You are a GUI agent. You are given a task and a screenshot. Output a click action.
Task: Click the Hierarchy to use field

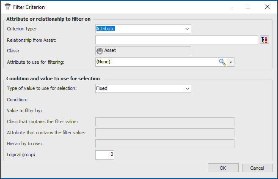[165, 144]
